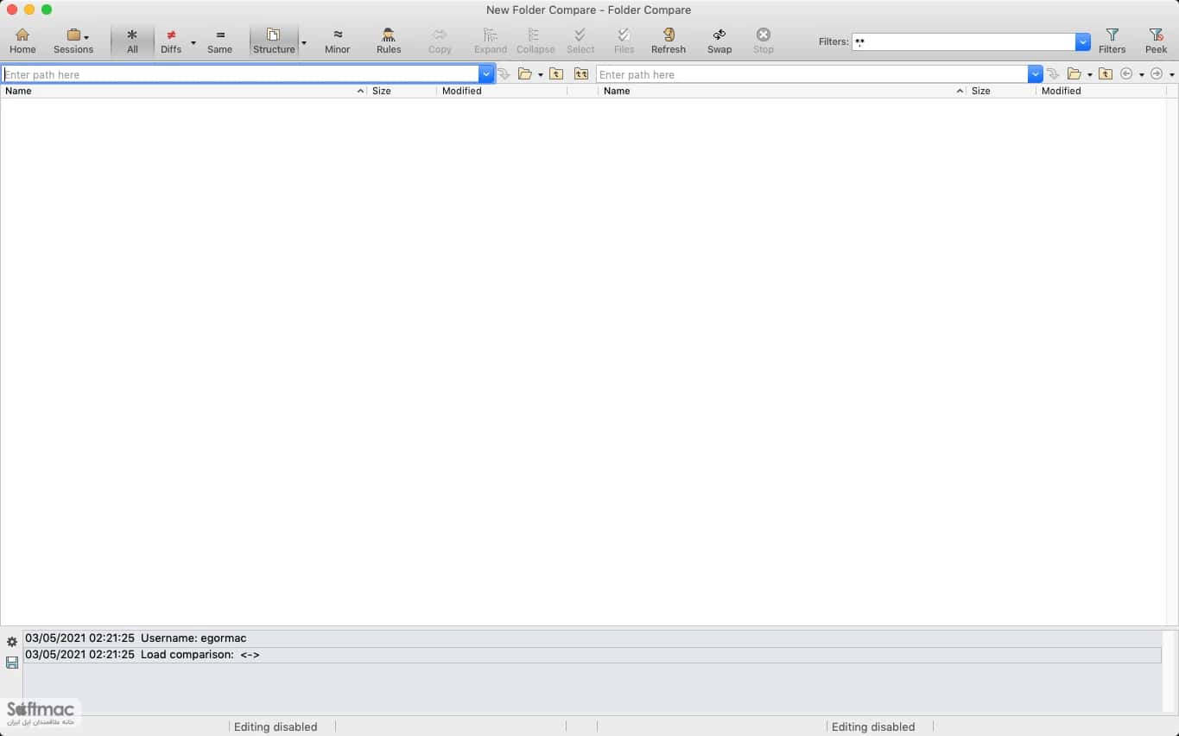
Task: Sort left pane by Modified column
Action: coord(502,91)
